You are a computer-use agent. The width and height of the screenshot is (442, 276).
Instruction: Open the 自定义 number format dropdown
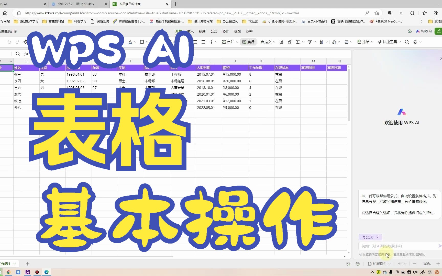tap(268, 42)
